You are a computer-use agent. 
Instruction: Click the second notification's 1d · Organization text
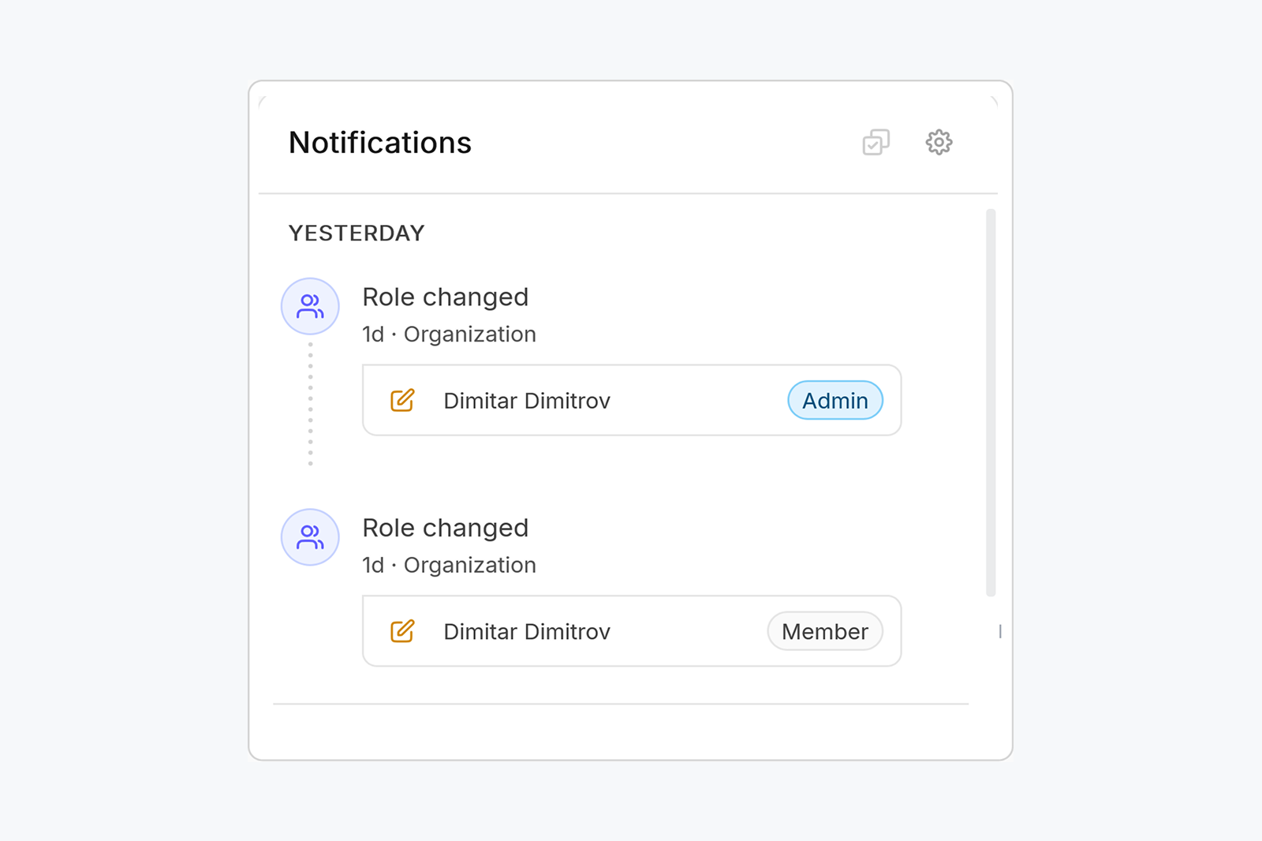[449, 566]
